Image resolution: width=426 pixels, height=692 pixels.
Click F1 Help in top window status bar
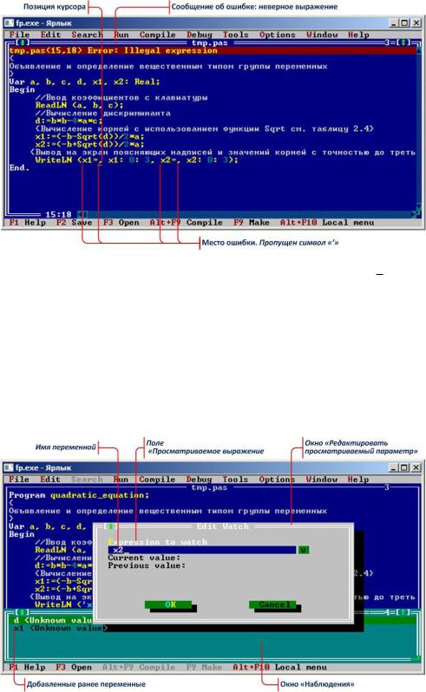point(28,223)
